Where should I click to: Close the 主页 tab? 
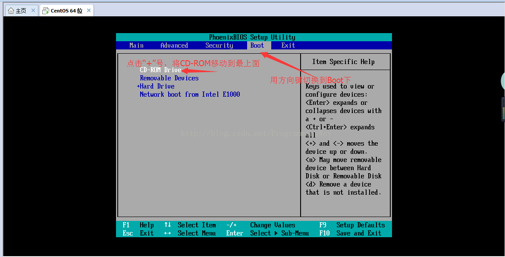click(33, 11)
